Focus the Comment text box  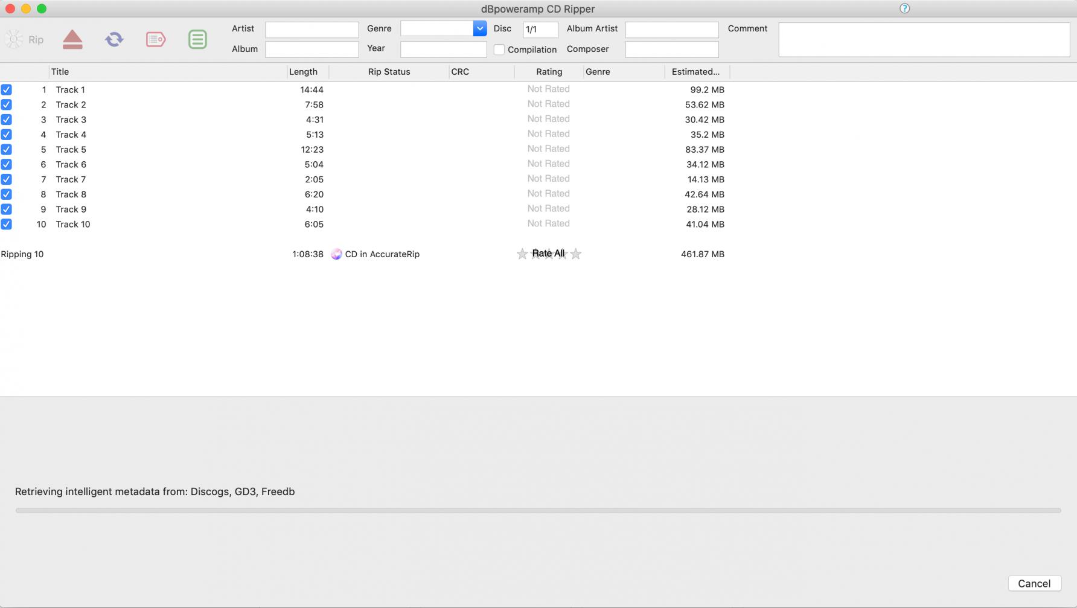[x=924, y=40]
